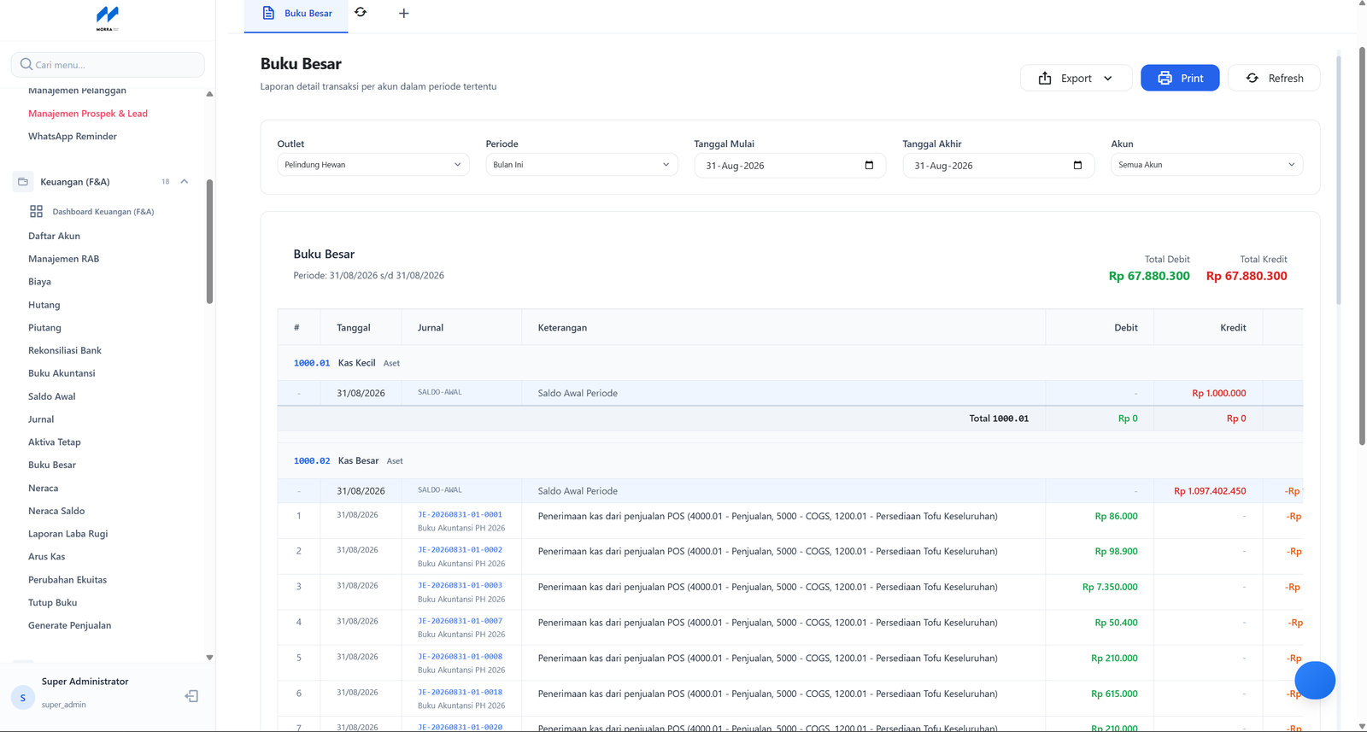
Task: Open journal link JE-20260831-01-0018
Action: (460, 692)
